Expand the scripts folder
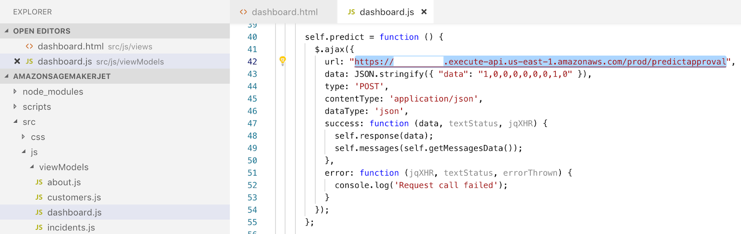 [15, 107]
